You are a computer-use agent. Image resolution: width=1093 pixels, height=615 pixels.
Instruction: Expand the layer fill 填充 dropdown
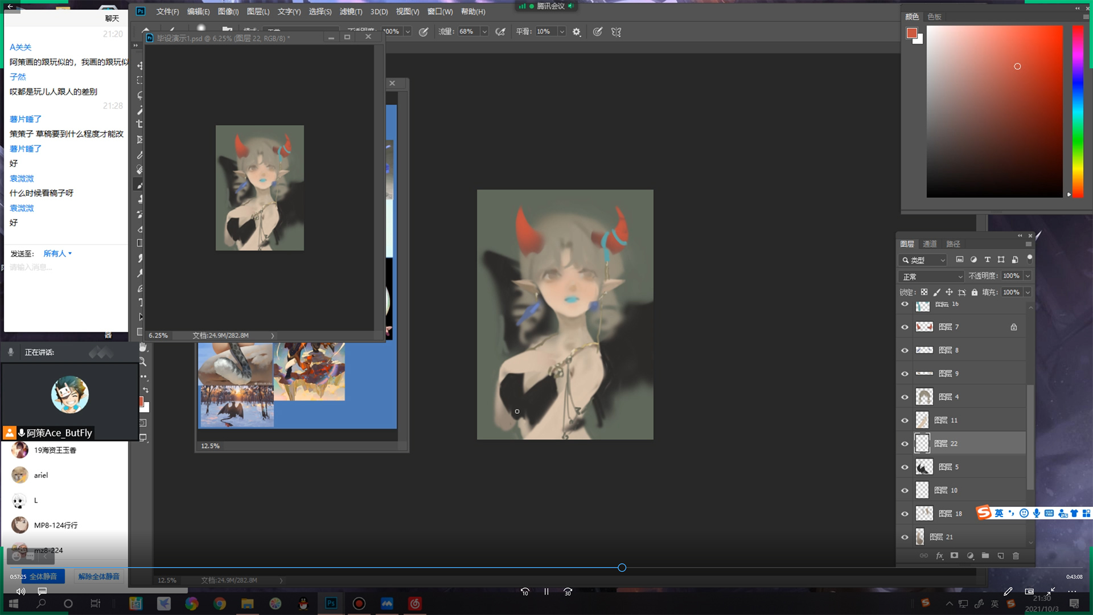point(1028,292)
